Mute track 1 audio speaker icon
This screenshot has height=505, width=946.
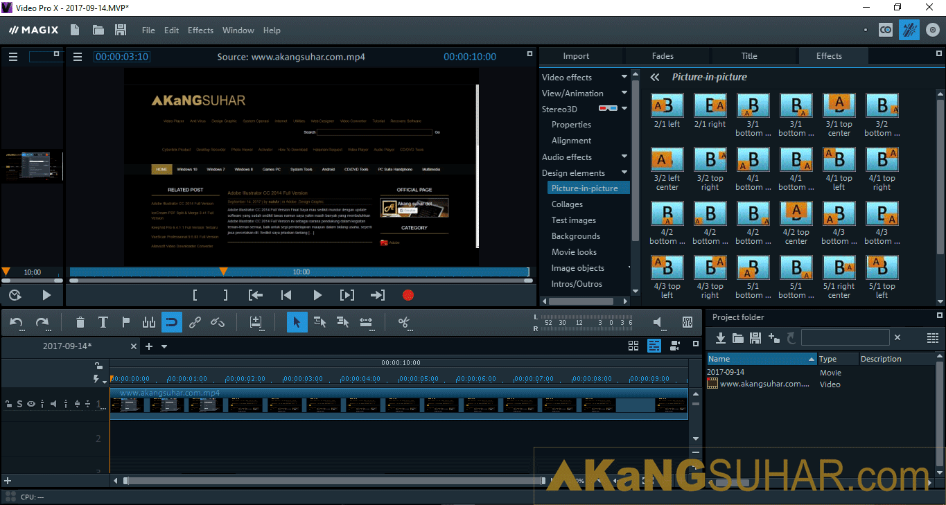coord(53,404)
